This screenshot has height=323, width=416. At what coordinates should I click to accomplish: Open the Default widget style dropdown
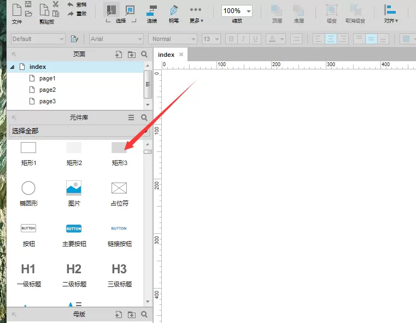click(38, 39)
